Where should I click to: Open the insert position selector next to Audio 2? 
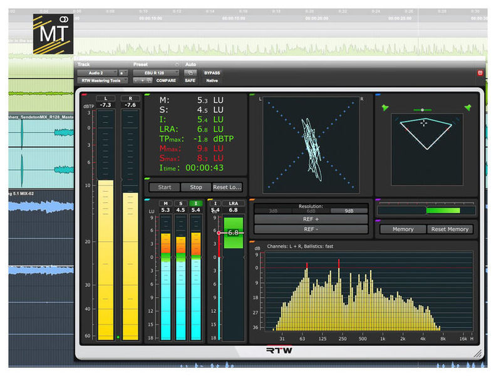pyautogui.click(x=123, y=73)
